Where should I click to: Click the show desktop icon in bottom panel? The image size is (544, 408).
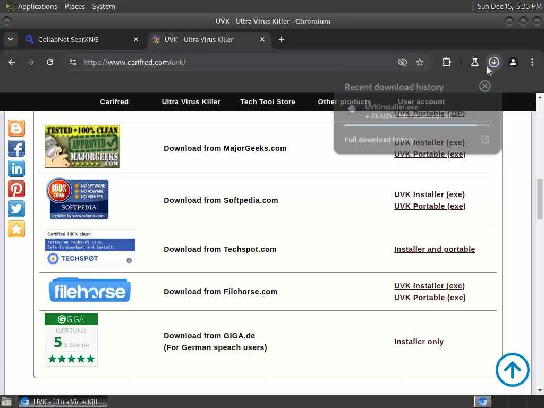[x=6, y=402]
